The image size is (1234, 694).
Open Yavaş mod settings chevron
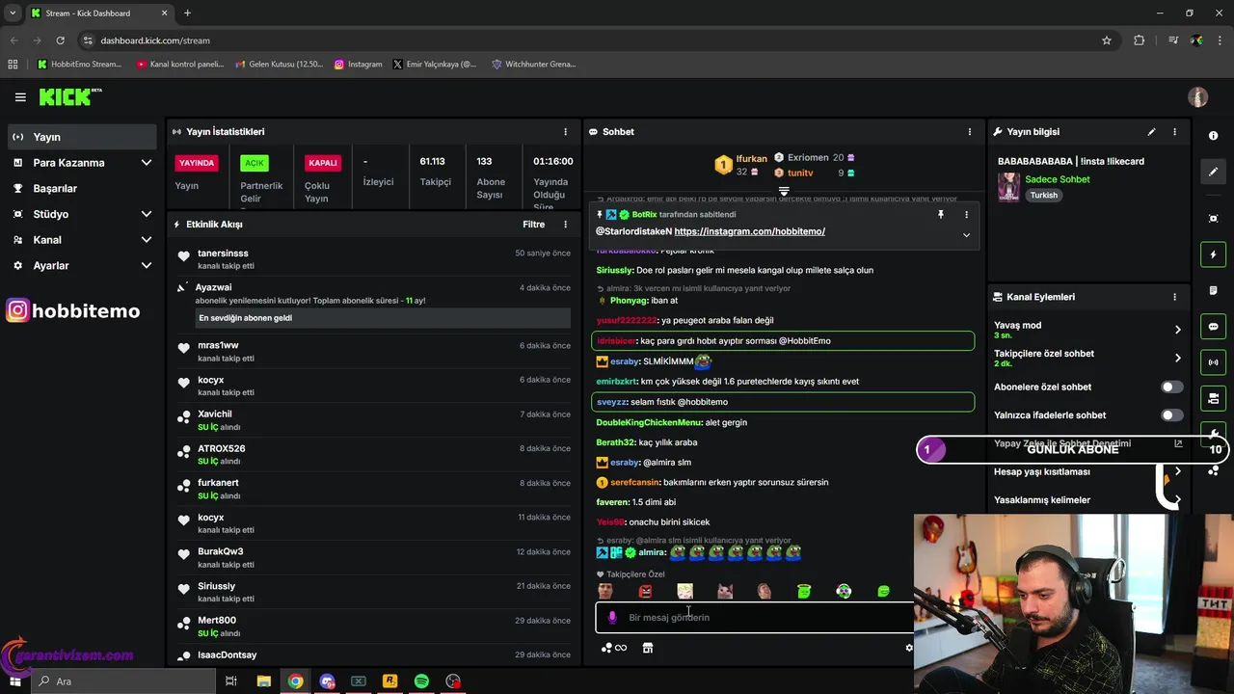tap(1177, 330)
